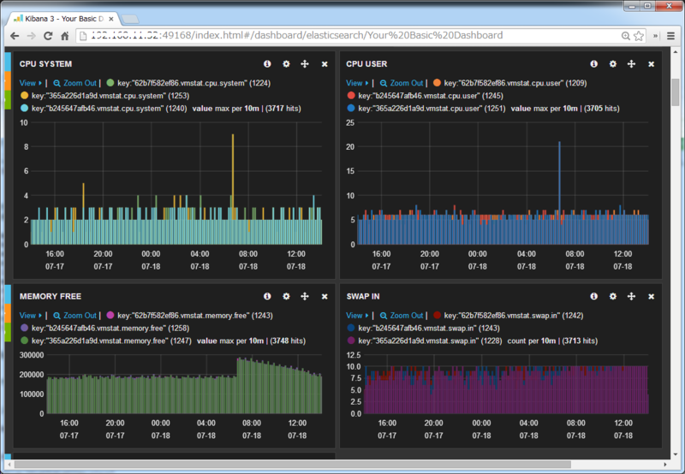Zoom Out the CPU USER chart

click(x=402, y=83)
